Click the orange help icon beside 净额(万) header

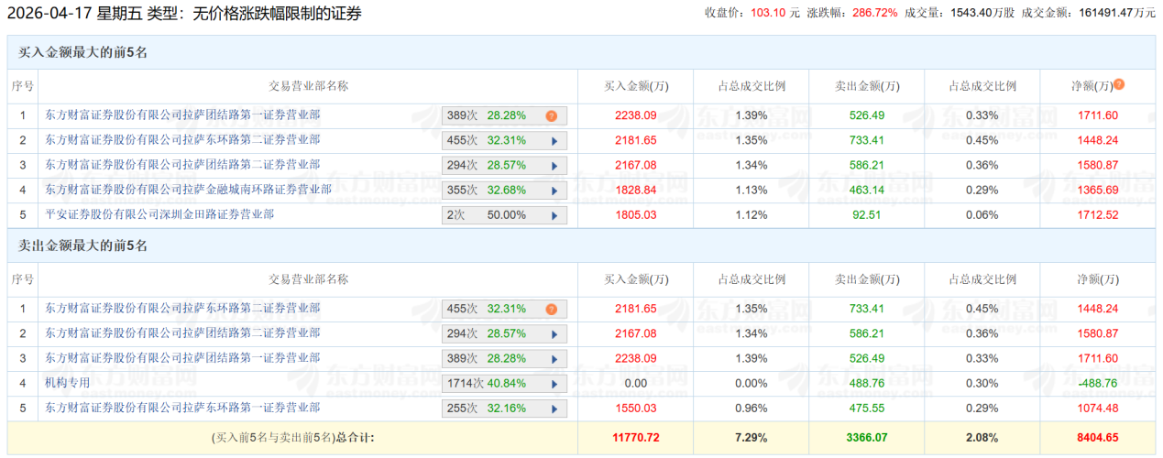point(1119,85)
